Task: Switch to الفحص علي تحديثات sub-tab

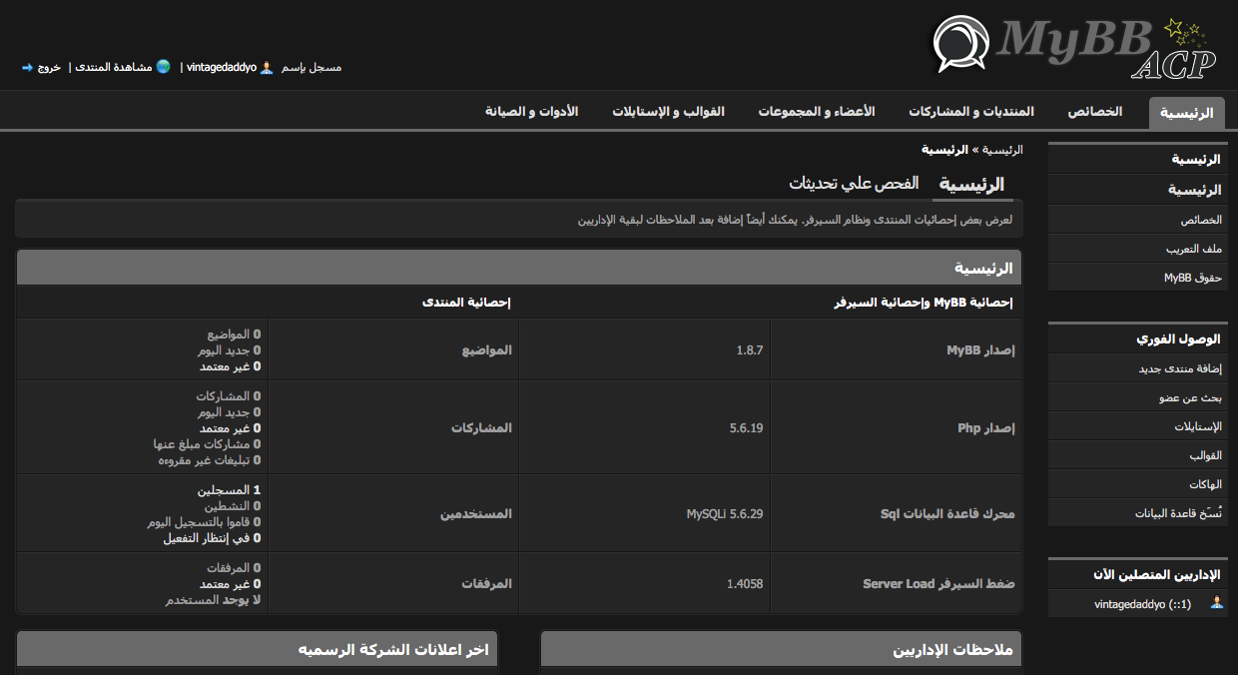Action: pos(854,184)
